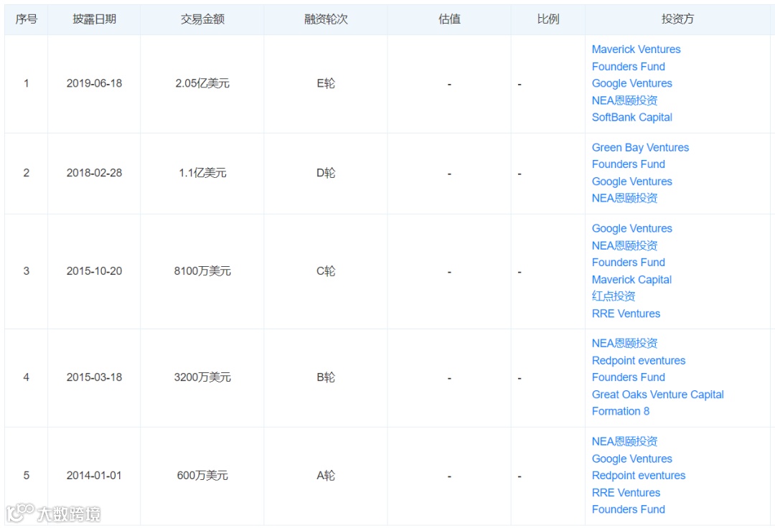Viewport: 775px width, 528px height.
Task: Open Redpoint eventures link in A轮 row
Action: 639,475
